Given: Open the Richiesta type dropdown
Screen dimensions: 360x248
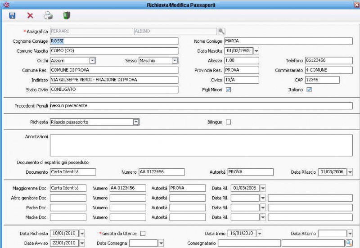Looking at the screenshot, I should point(135,122).
